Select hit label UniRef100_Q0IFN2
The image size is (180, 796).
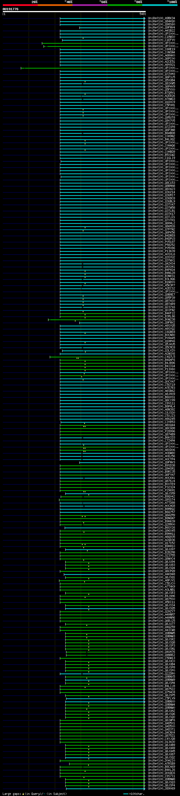click(161, 310)
